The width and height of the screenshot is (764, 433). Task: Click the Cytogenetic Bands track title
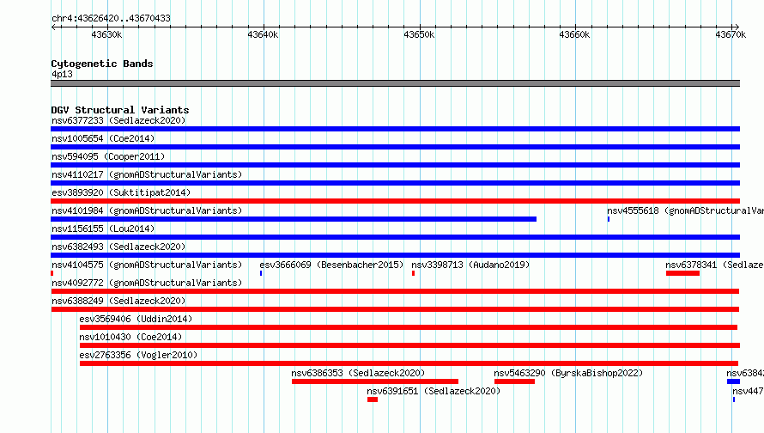(x=102, y=64)
